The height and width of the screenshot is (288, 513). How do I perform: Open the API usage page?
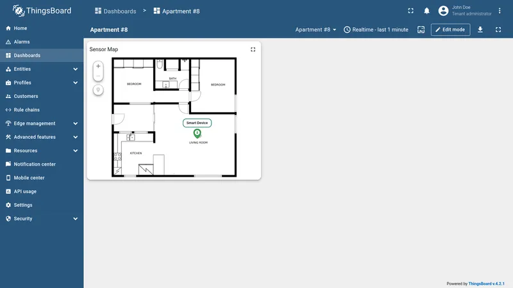[x=42, y=191]
